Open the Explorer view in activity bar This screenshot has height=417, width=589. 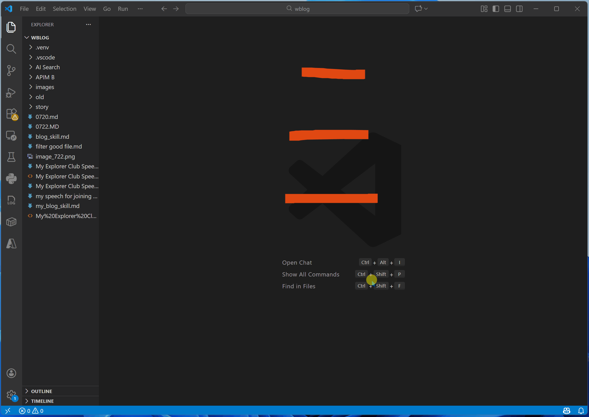tap(11, 27)
